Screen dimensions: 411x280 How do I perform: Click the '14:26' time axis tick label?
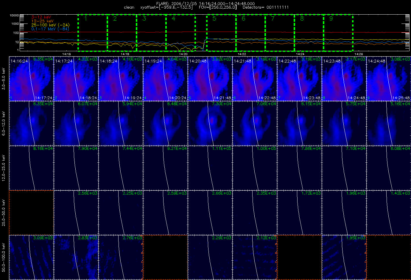[x=359, y=54]
